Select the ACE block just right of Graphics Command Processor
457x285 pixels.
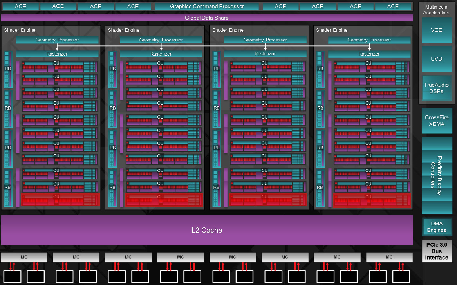tap(280, 6)
